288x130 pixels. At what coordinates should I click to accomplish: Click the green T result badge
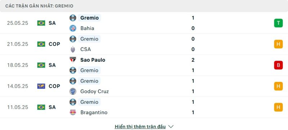point(278,23)
